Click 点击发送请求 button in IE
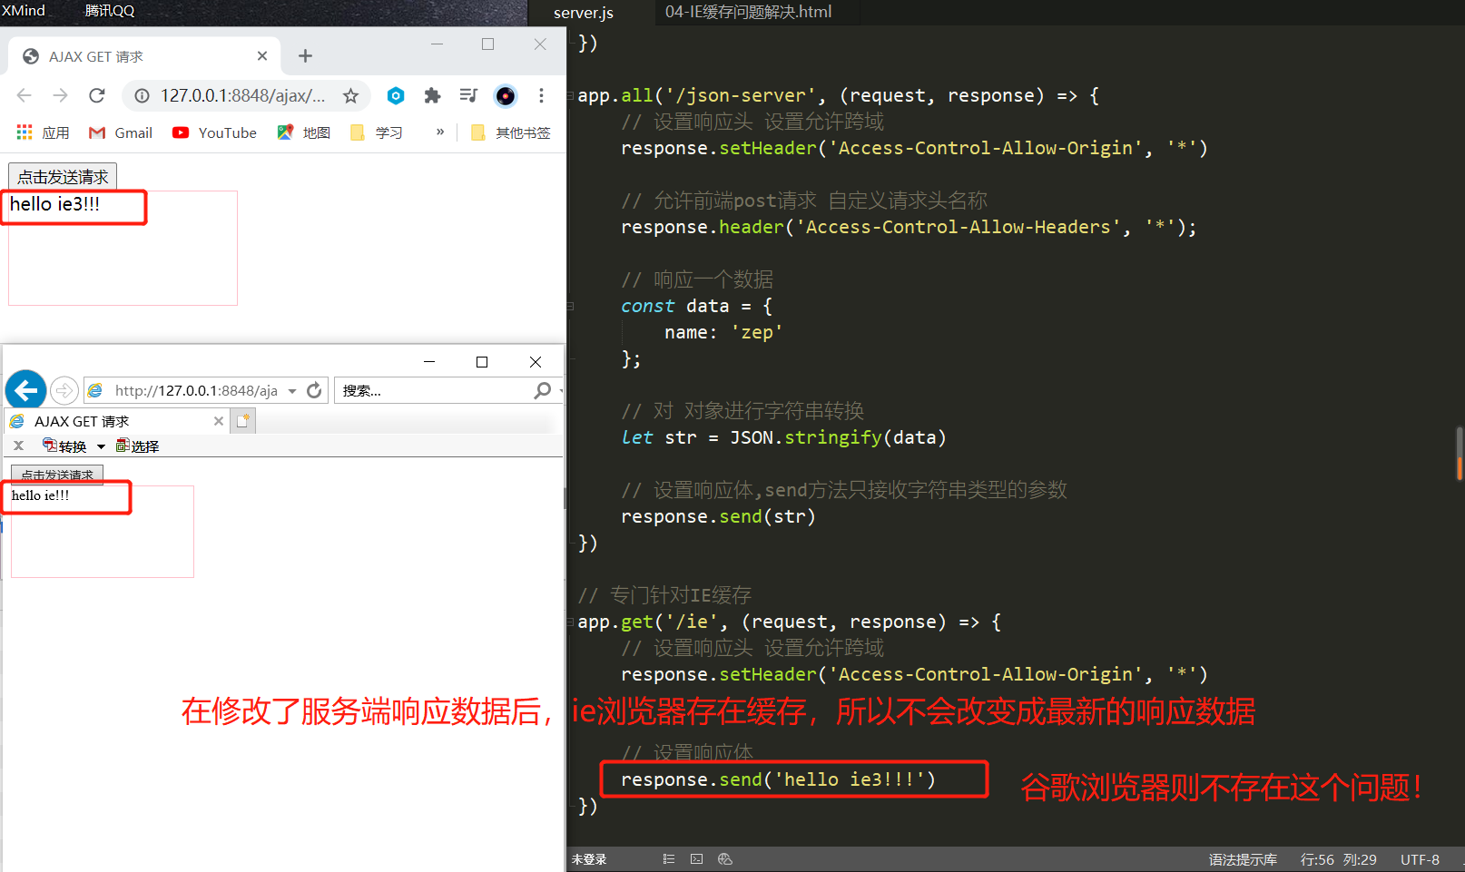 [57, 474]
